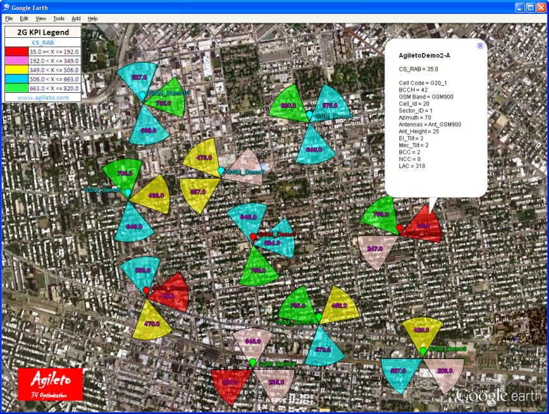Open the Add menu
The image size is (549, 414).
(76, 19)
